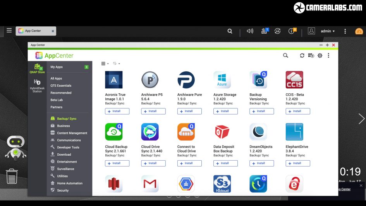Click the Archiware P5 app icon
The height and width of the screenshot is (206, 366).
(150, 80)
